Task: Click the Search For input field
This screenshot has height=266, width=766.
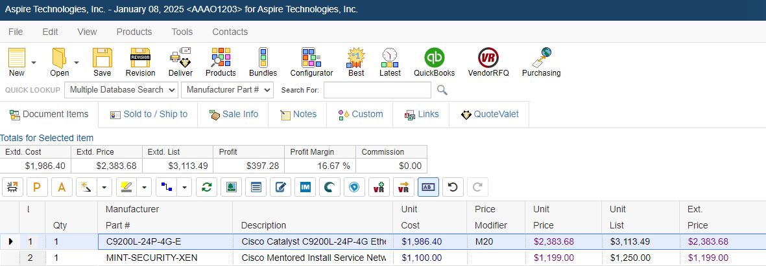Action: [377, 89]
